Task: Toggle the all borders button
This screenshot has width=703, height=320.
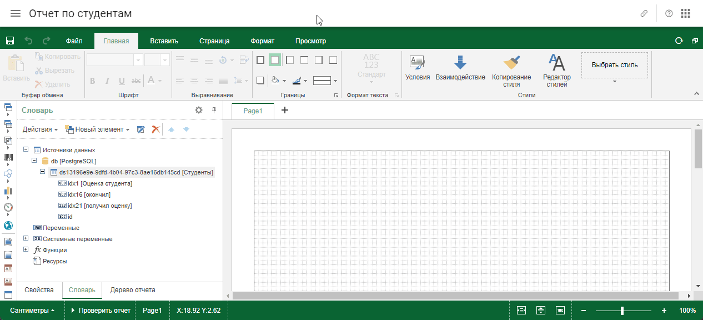Action: point(260,59)
